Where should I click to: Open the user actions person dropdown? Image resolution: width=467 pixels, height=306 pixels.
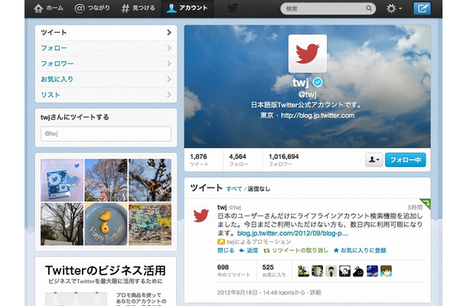[374, 160]
